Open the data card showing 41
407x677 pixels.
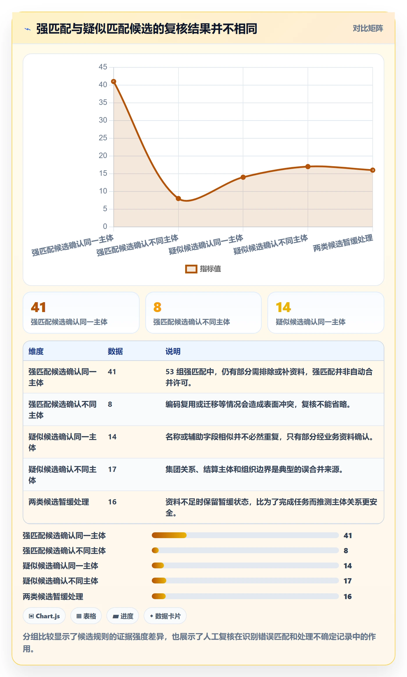pos(81,313)
